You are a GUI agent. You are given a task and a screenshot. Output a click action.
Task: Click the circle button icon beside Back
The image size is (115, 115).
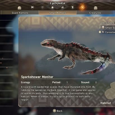pyautogui.click(x=55, y=111)
